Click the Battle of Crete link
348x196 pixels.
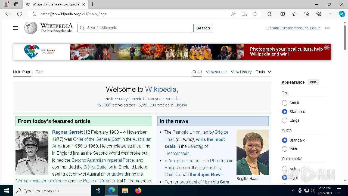pos(97,181)
